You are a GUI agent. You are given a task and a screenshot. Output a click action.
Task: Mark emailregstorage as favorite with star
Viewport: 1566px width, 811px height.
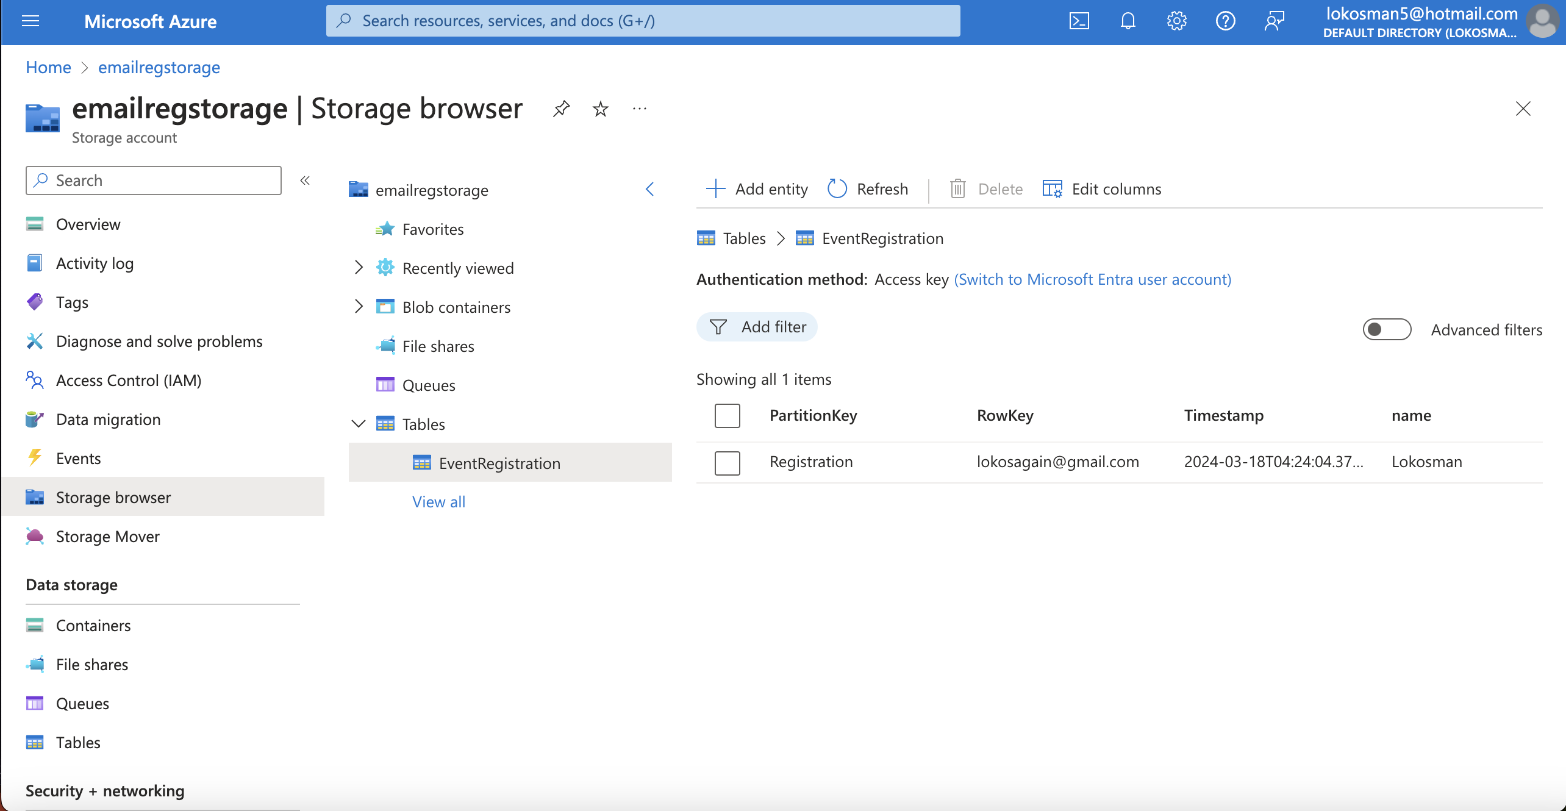pyautogui.click(x=601, y=109)
